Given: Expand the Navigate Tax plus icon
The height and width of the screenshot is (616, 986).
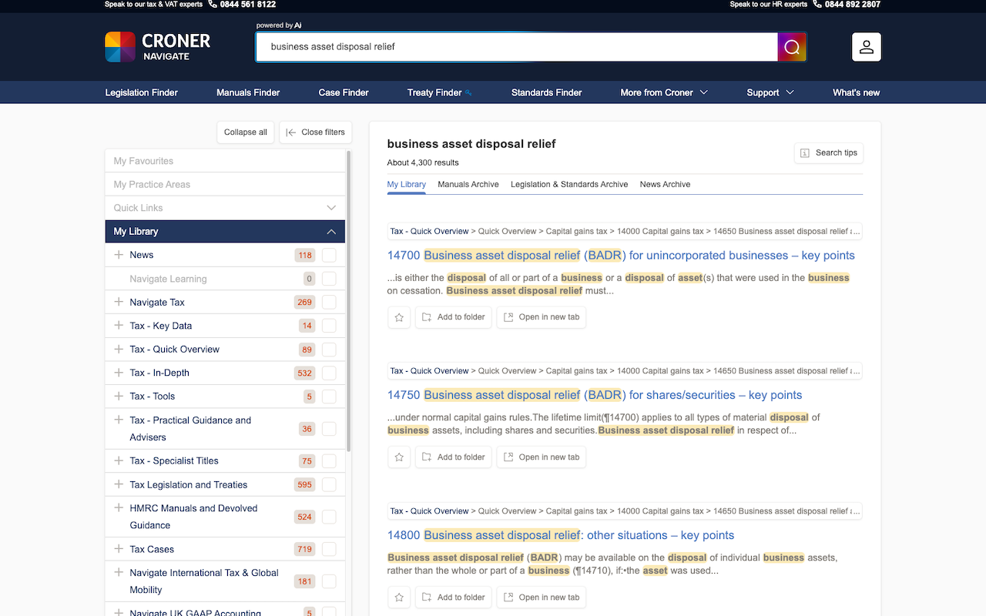Looking at the screenshot, I should coord(119,302).
